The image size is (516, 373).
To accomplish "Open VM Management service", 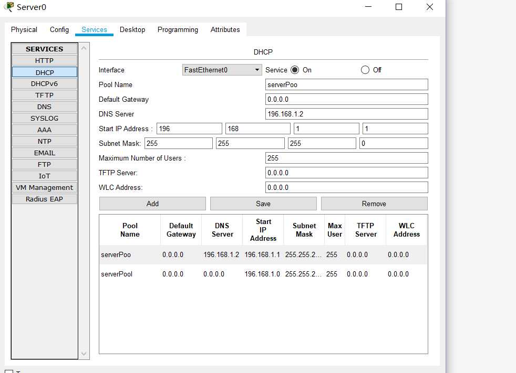I will [45, 187].
